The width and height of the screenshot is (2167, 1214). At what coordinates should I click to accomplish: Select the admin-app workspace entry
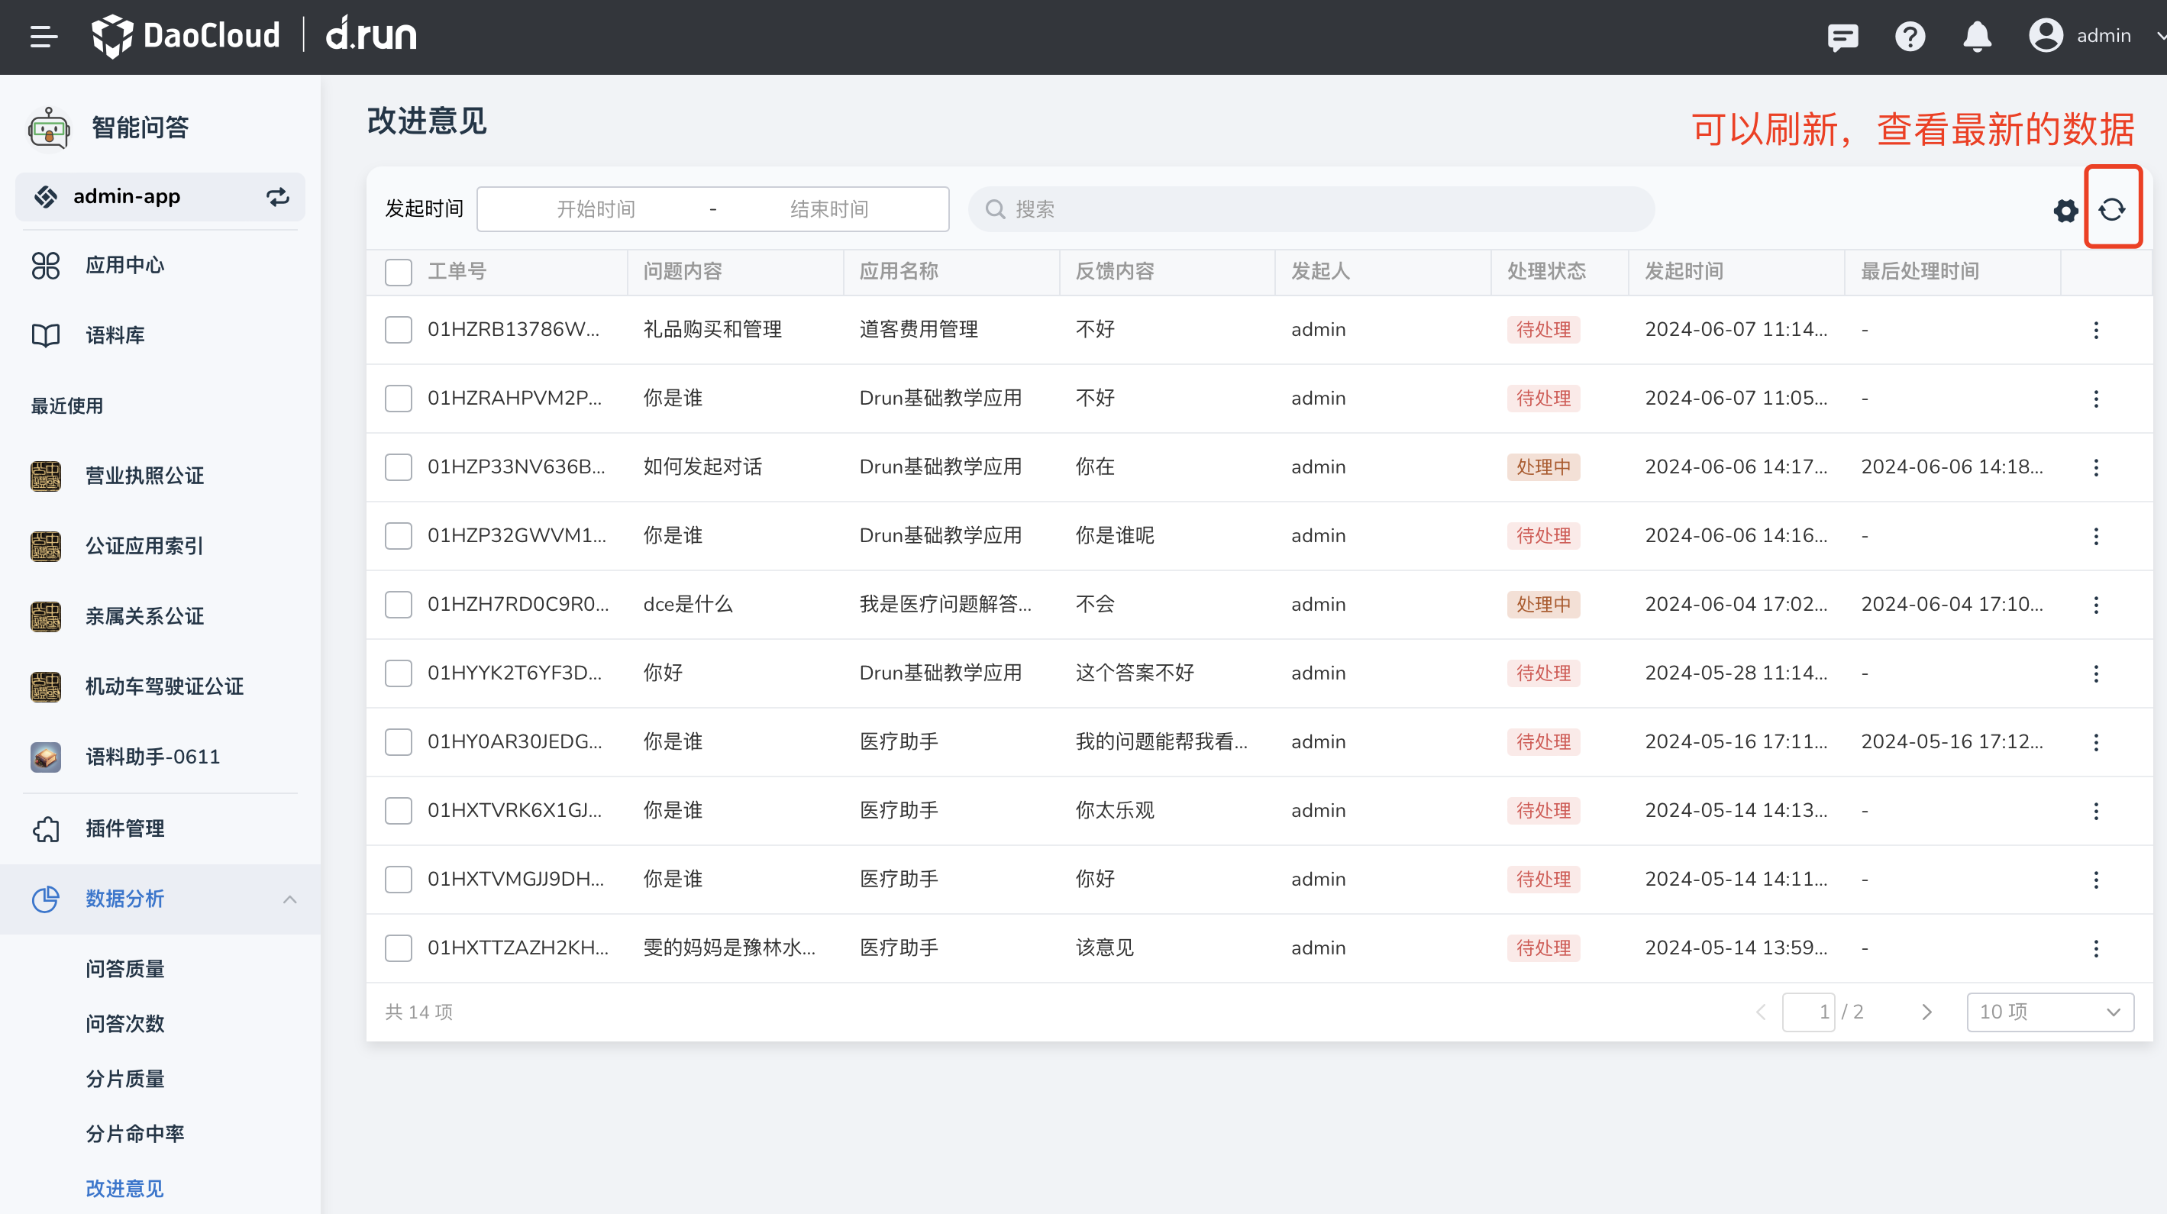160,197
